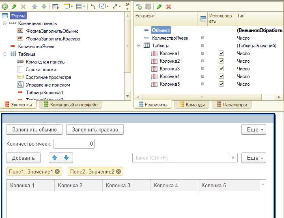
Task: Open the Еще dropdown next to search
Action: pos(254,158)
